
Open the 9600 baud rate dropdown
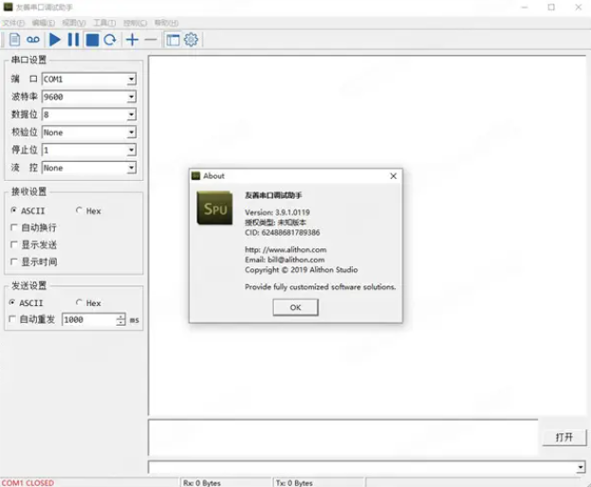[131, 97]
